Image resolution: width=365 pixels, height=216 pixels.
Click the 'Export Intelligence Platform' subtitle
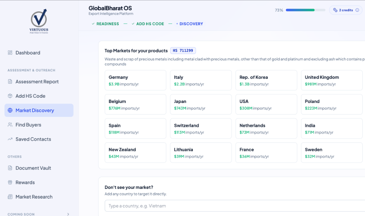pyautogui.click(x=111, y=14)
